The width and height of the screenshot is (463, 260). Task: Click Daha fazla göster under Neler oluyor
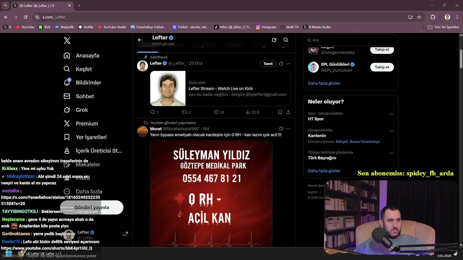(x=324, y=171)
